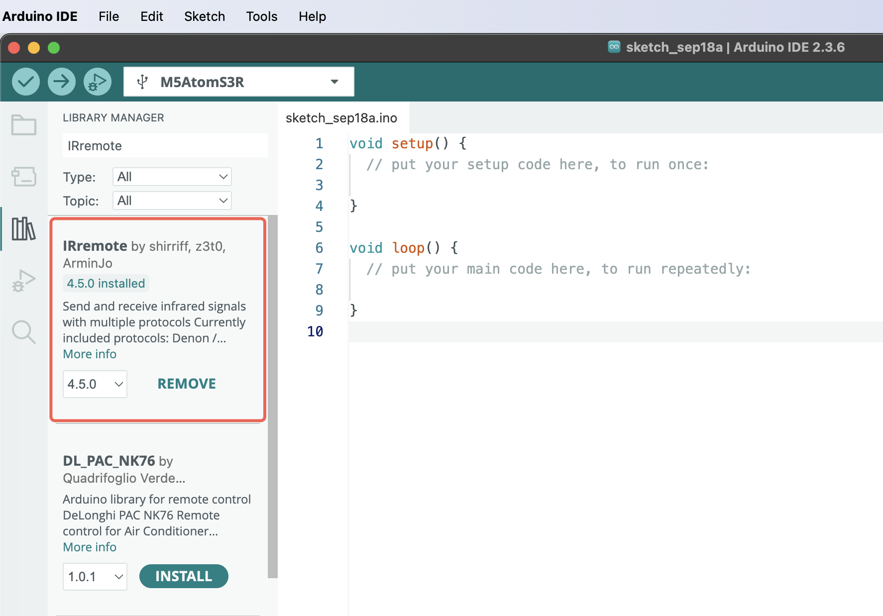The height and width of the screenshot is (616, 883).
Task: Click the closing brace on line 9
Action: [x=354, y=310]
